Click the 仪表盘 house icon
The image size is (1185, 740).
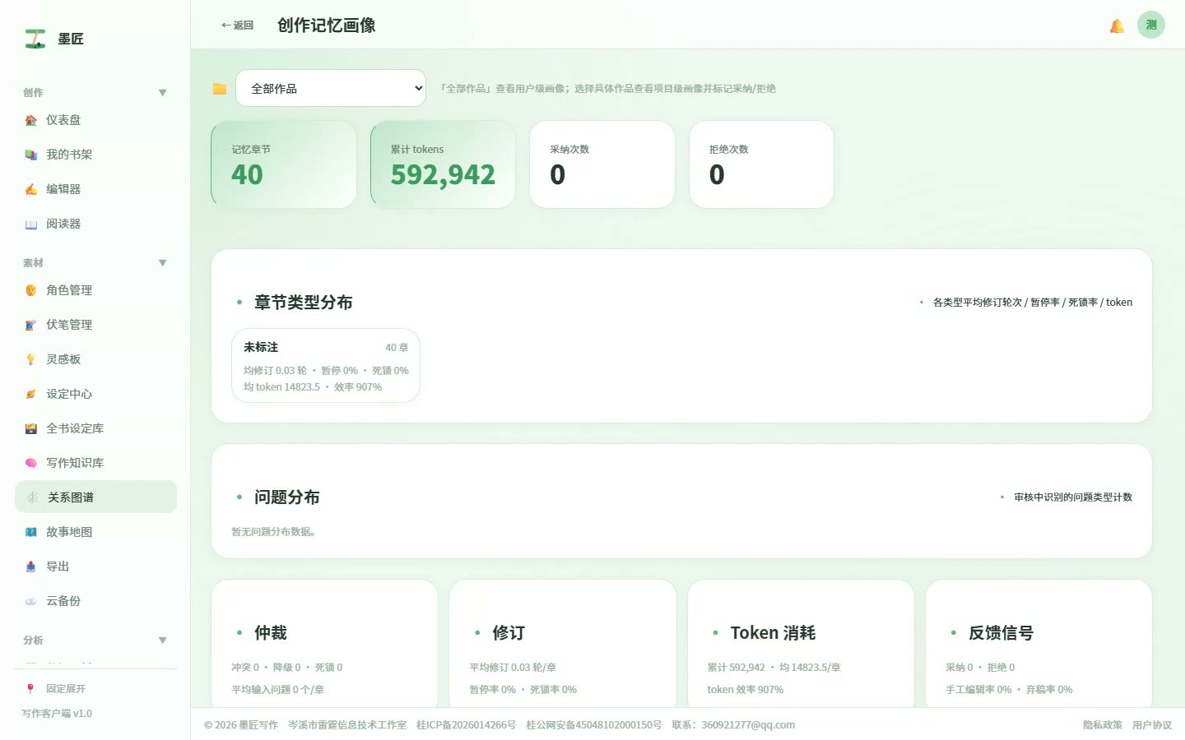pos(31,120)
